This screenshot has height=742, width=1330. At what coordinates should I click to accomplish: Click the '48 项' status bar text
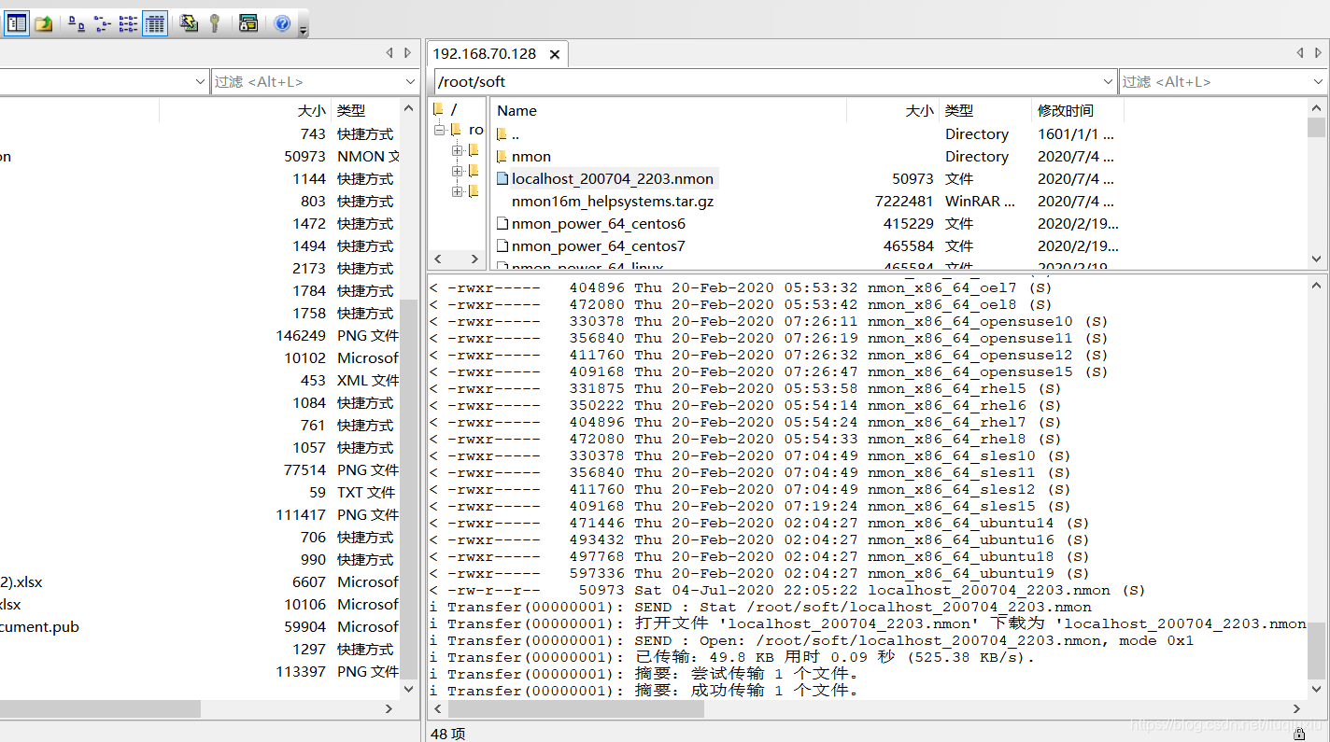click(x=447, y=734)
